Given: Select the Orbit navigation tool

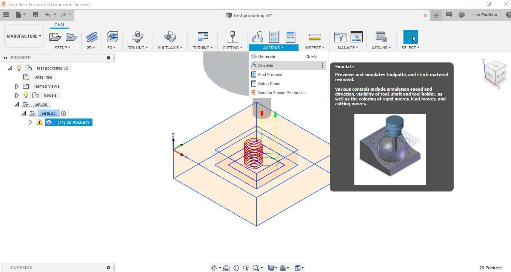Looking at the screenshot, I should pos(214,268).
